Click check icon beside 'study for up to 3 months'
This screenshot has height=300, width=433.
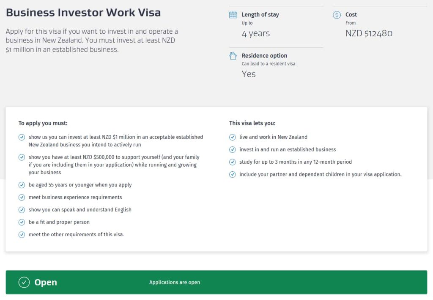point(233,162)
